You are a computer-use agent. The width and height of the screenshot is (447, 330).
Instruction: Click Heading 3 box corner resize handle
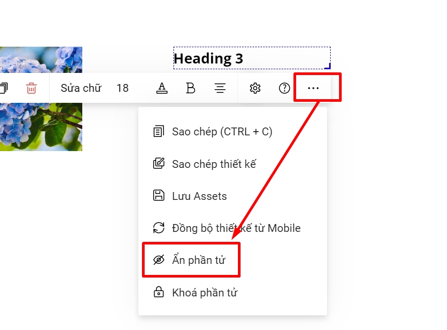coord(328,67)
